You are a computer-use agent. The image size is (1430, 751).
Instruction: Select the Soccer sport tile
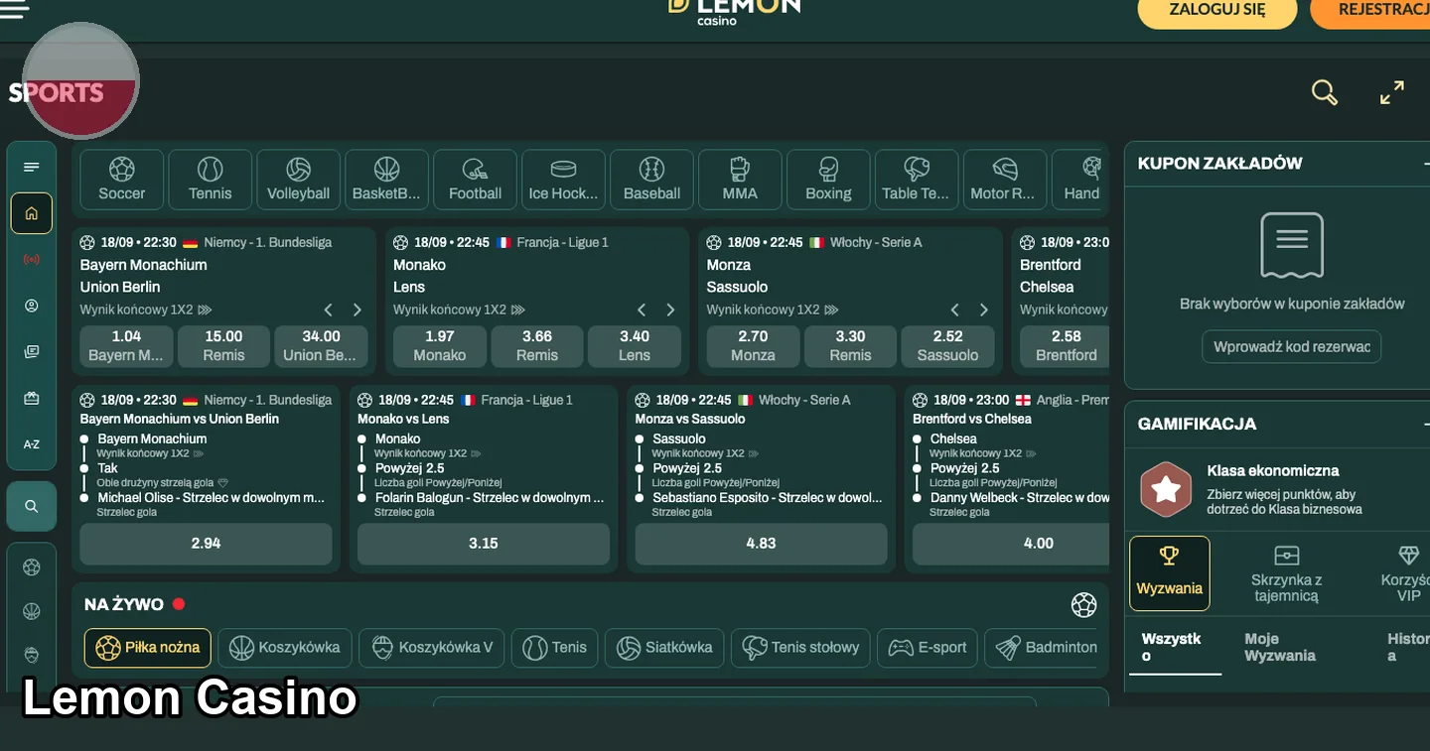point(122,180)
